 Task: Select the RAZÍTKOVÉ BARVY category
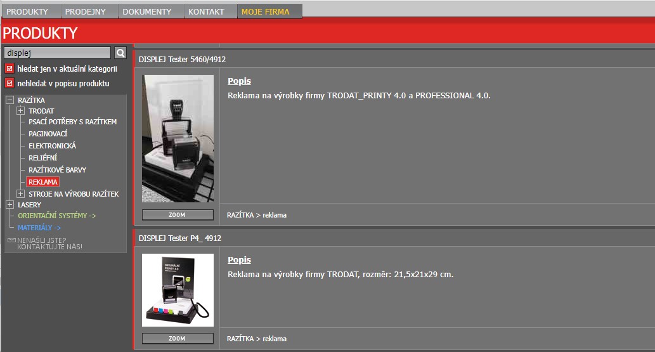[x=57, y=170]
